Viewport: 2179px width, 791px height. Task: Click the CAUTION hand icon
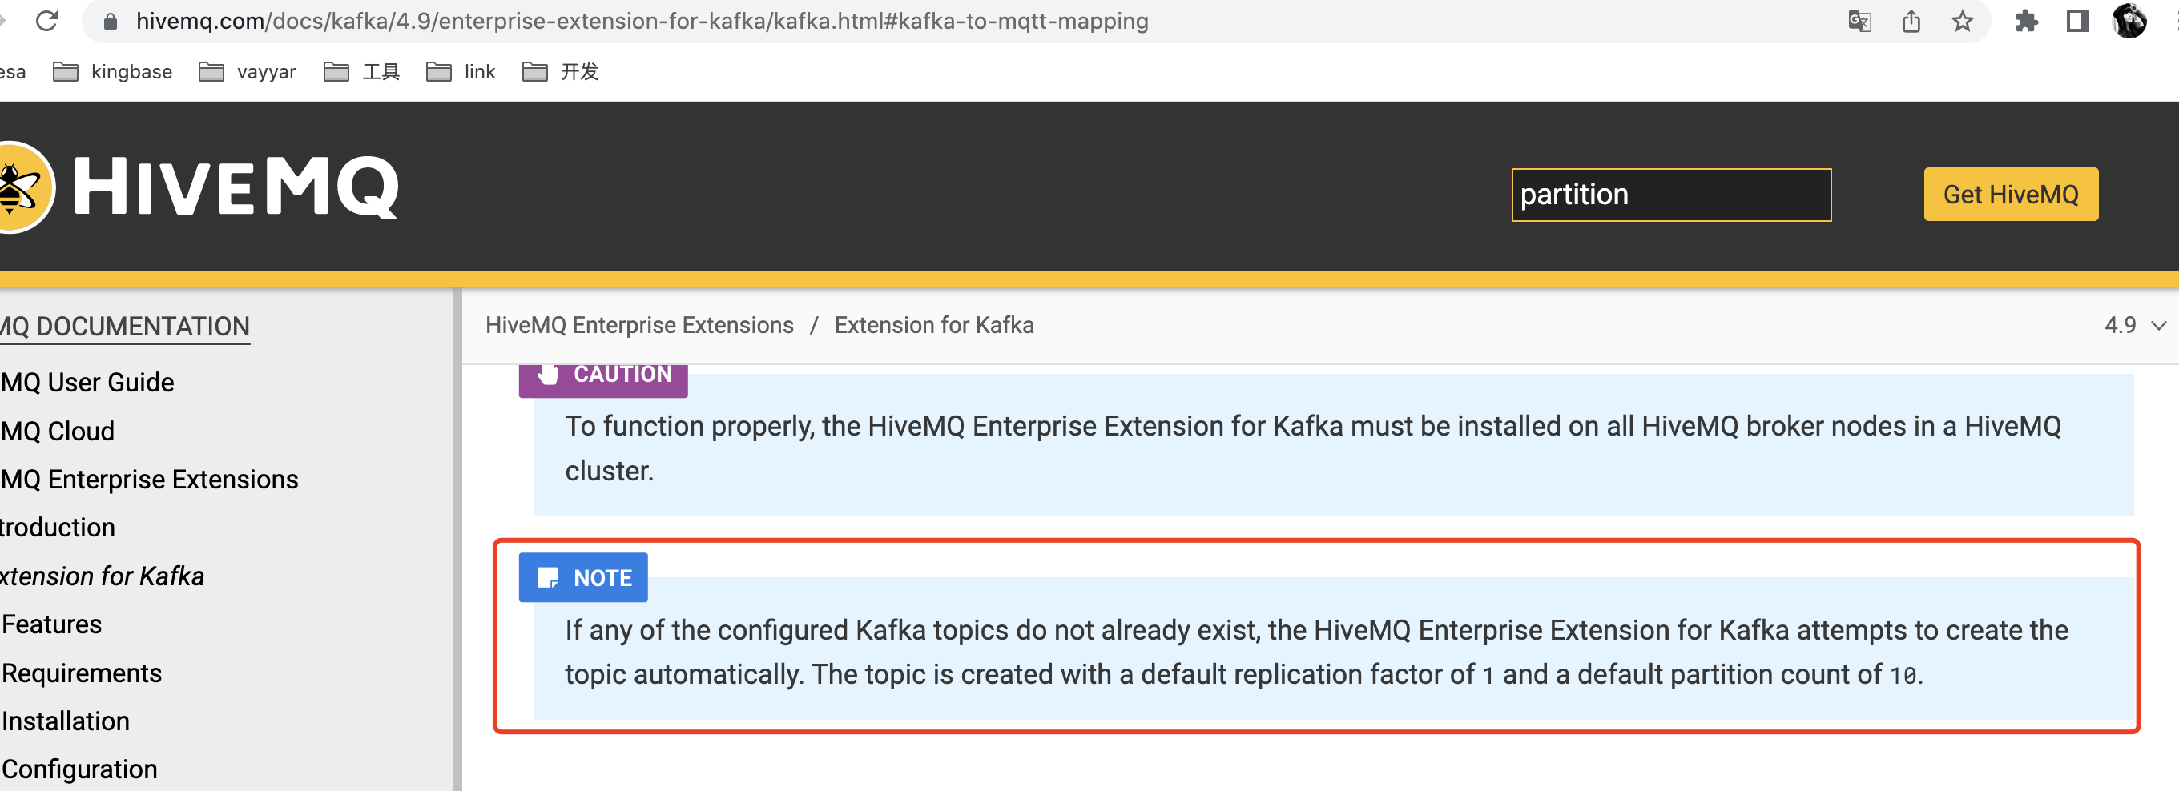coord(546,374)
